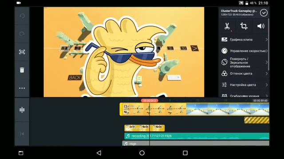Expand chevron next to Оттенок цвета

click(267, 74)
